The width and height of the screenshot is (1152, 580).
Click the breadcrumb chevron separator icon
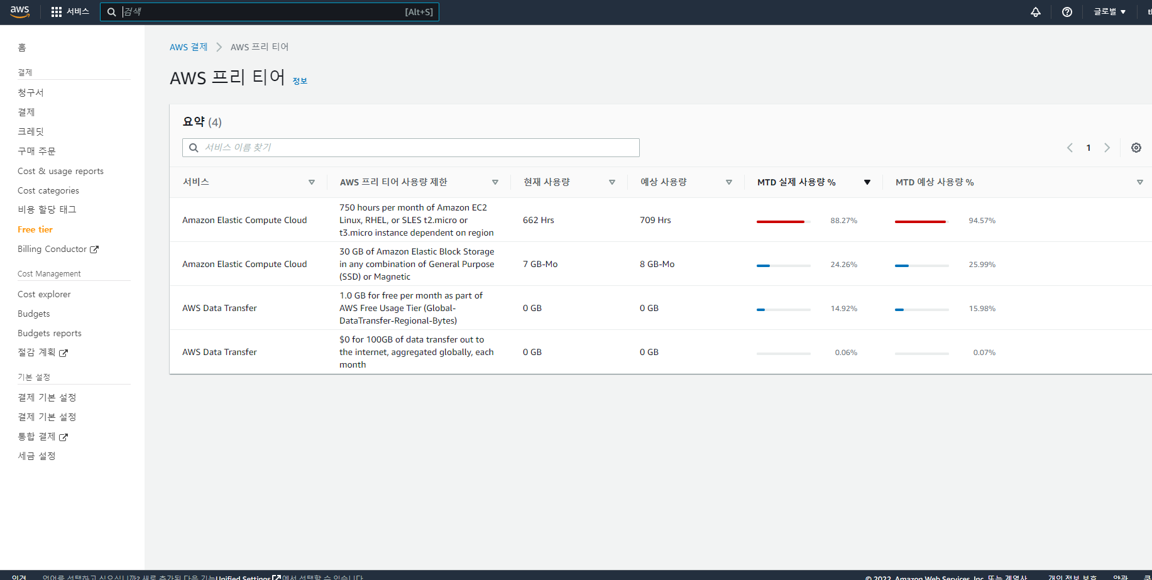tap(219, 47)
